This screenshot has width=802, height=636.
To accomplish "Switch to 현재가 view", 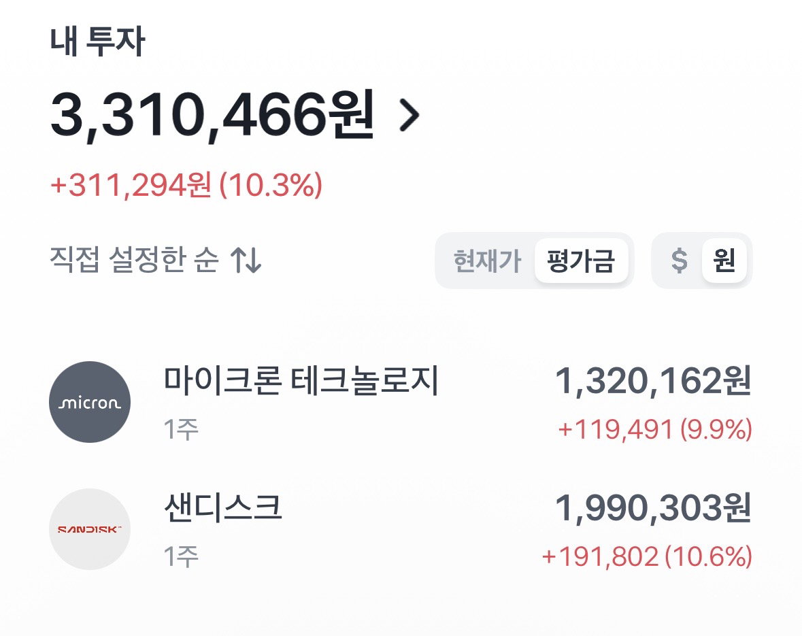I will pyautogui.click(x=487, y=261).
